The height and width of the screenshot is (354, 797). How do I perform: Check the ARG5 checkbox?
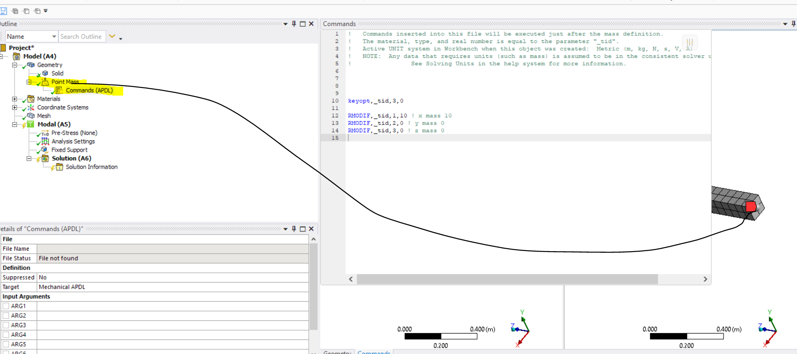(x=6, y=344)
